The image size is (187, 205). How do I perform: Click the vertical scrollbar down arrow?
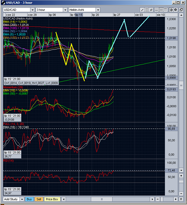[x=181, y=170]
